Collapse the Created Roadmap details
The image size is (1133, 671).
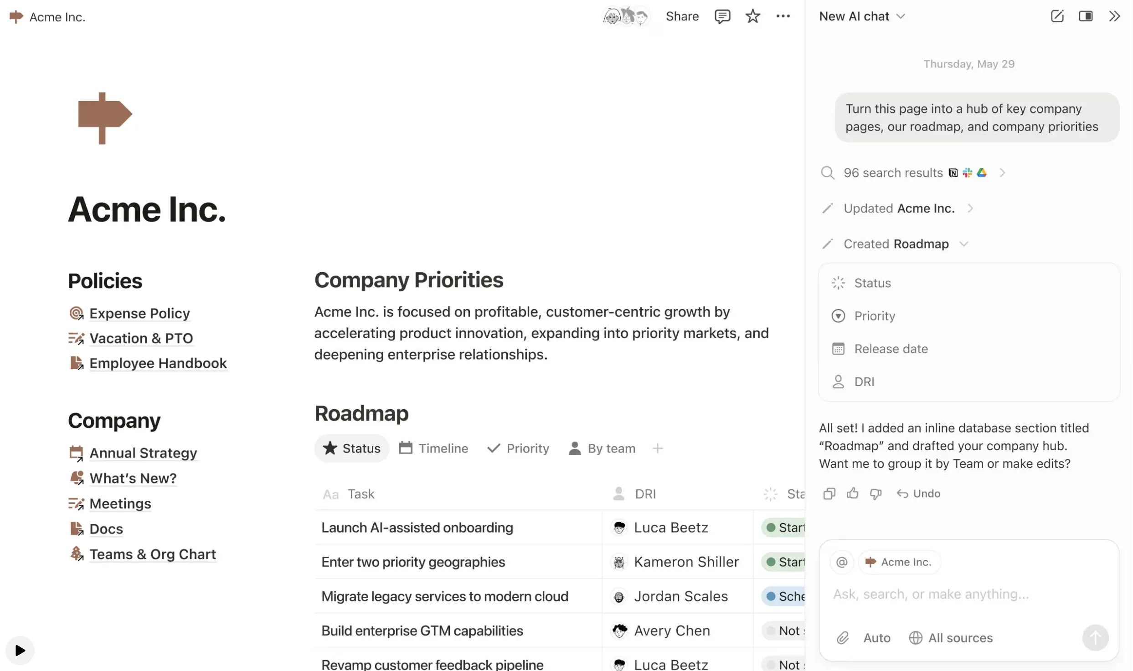[963, 244]
